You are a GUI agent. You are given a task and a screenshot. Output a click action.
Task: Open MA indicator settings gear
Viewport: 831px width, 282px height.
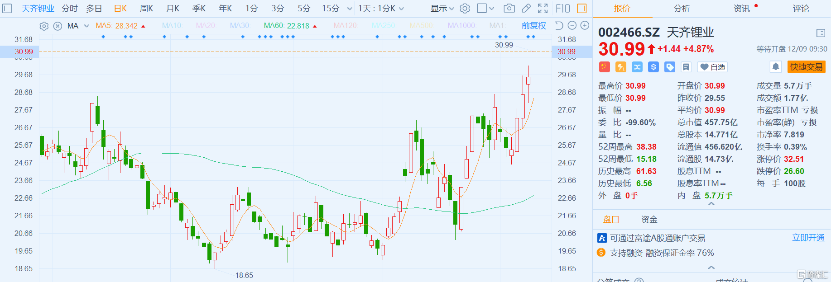pyautogui.click(x=44, y=26)
